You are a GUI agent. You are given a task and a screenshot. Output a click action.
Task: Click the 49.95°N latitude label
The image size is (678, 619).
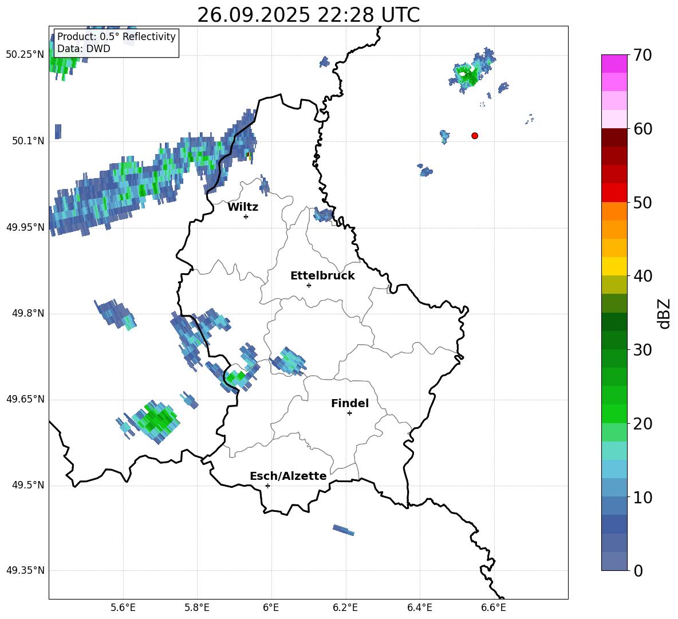[25, 227]
